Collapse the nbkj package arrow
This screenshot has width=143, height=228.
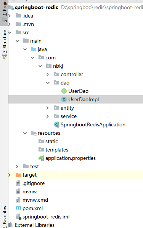click(40, 66)
